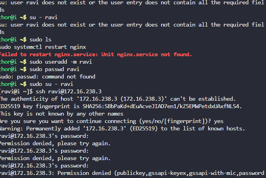Click the 'sudo systemctl restart nginx' line

point(43,47)
